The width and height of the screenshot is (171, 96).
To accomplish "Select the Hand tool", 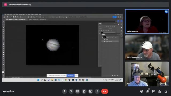I will click(3, 65).
